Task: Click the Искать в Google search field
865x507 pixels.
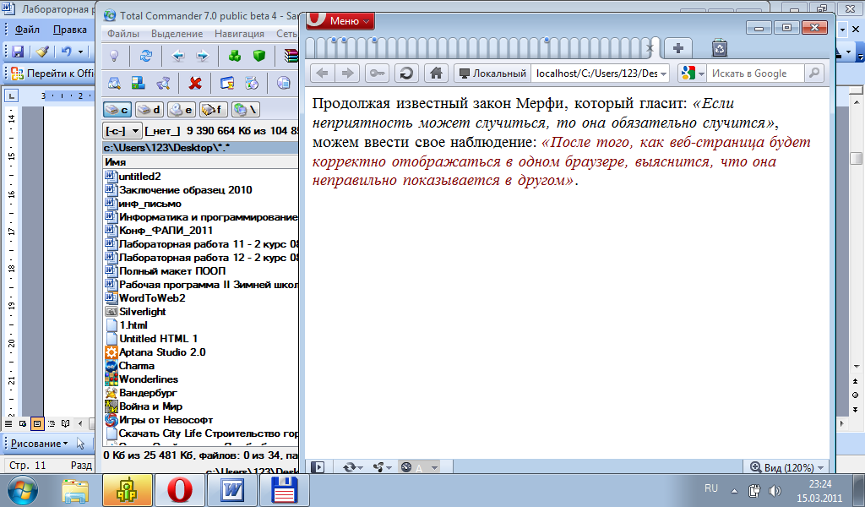Action: click(756, 74)
